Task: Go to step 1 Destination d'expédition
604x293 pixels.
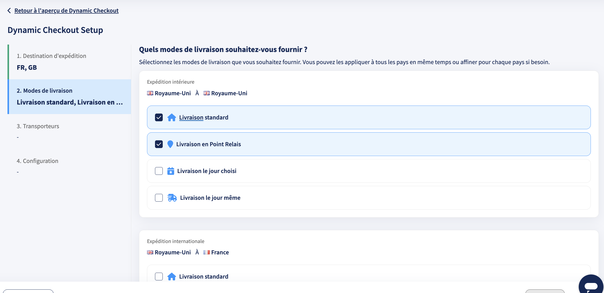Action: [x=69, y=62]
